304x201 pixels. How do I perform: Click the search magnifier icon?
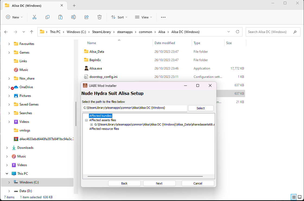(295, 32)
